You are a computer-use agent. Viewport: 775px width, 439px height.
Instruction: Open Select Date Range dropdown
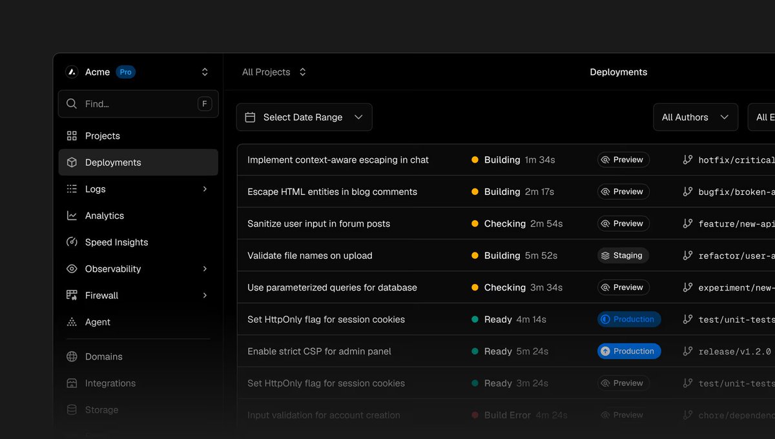tap(304, 117)
